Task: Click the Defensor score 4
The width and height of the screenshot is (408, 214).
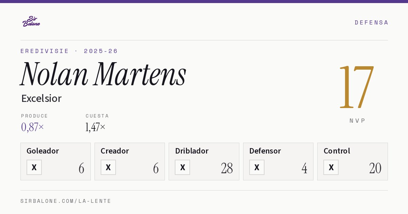Action: click(x=304, y=168)
